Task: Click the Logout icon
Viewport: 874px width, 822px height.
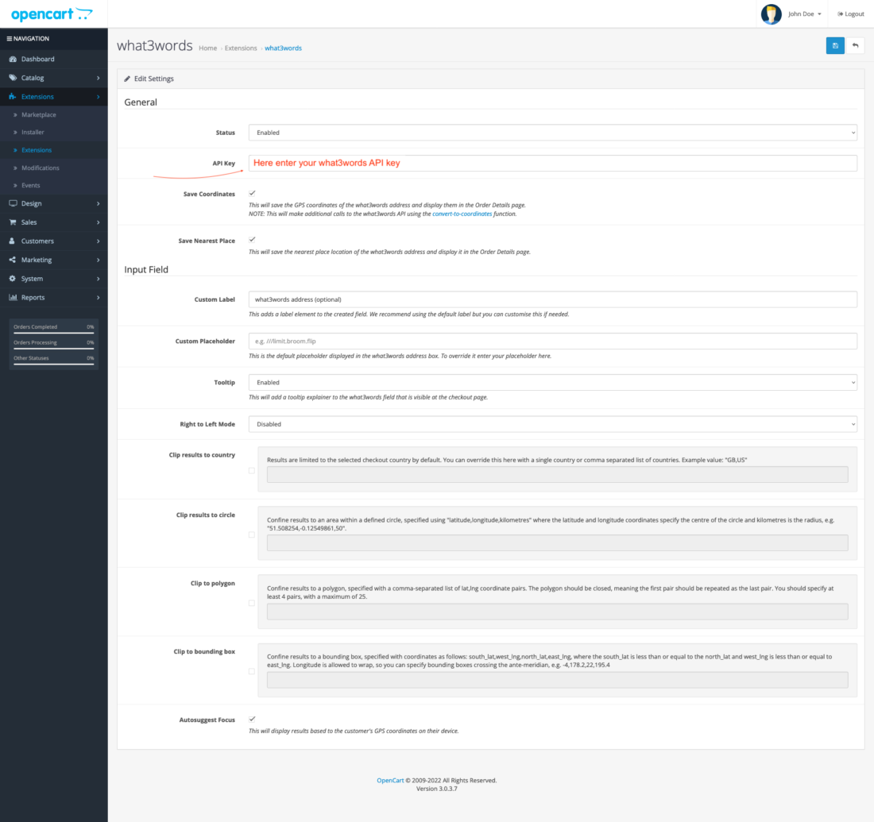Action: coord(840,14)
